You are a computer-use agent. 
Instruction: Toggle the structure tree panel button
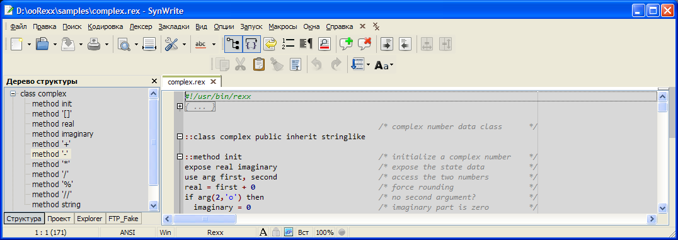coord(233,44)
